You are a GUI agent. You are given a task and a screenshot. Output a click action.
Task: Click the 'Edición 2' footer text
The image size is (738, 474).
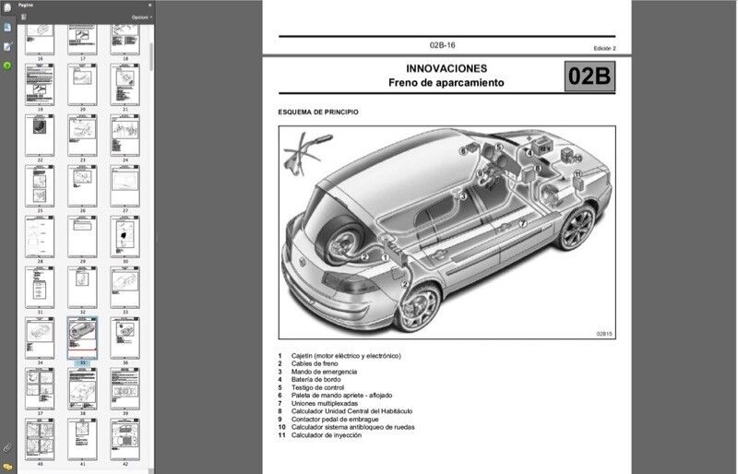pos(604,49)
